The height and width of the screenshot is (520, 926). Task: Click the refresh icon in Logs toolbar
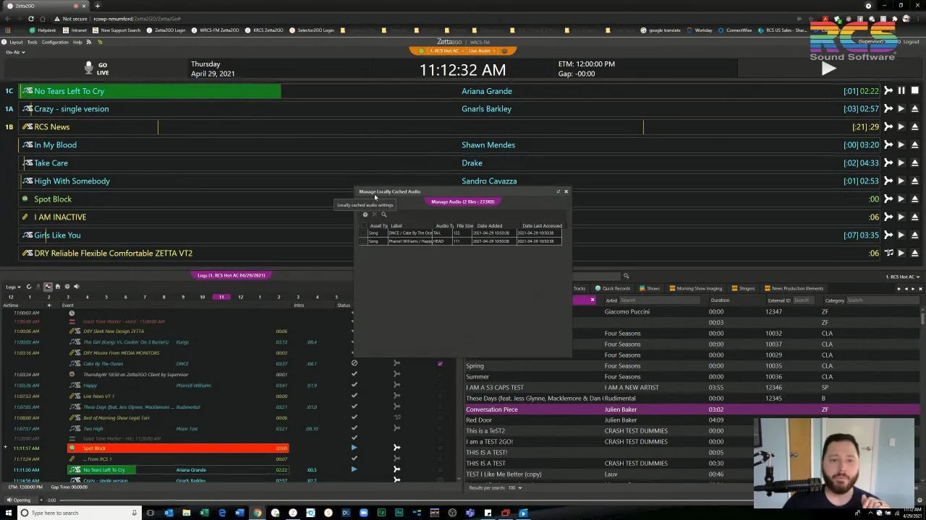click(x=29, y=287)
